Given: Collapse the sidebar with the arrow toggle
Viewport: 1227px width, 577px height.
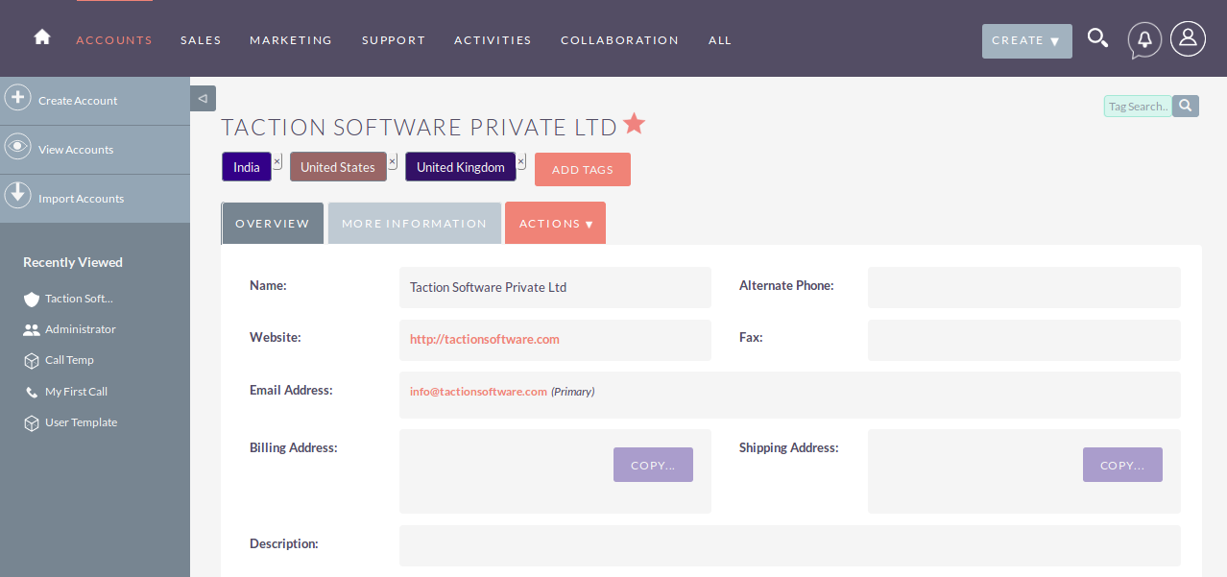Looking at the screenshot, I should coord(203,98).
